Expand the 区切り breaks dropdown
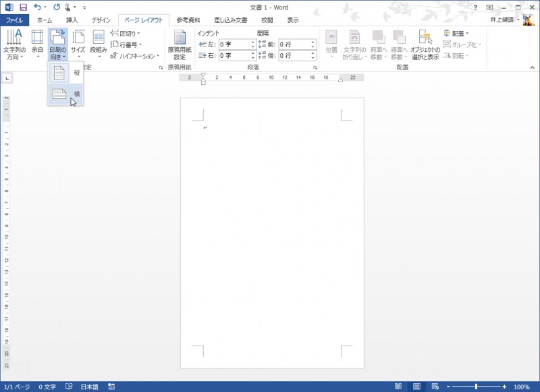Image resolution: width=540 pixels, height=392 pixels. click(126, 33)
